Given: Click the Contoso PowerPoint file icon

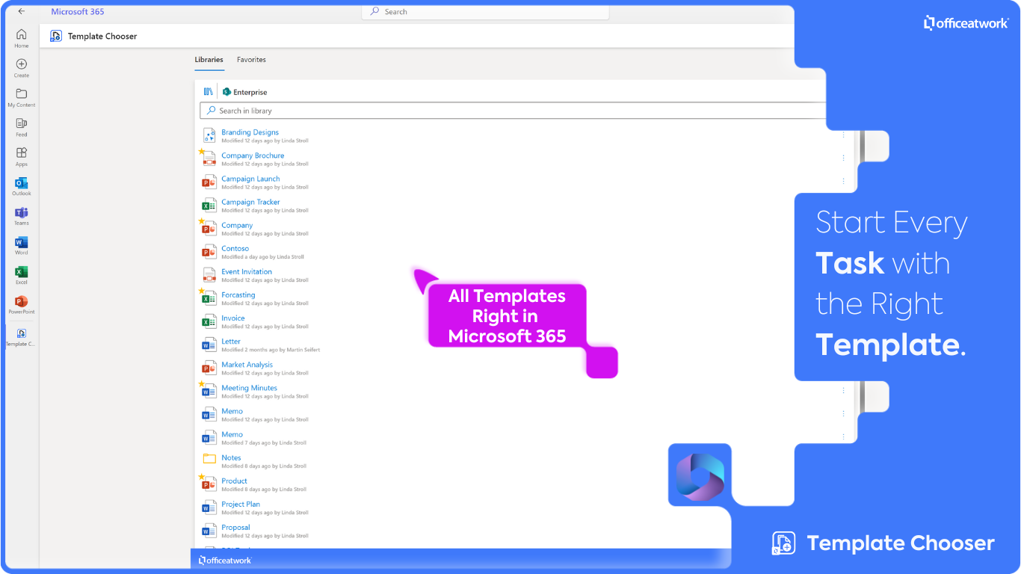Looking at the screenshot, I should tap(209, 251).
